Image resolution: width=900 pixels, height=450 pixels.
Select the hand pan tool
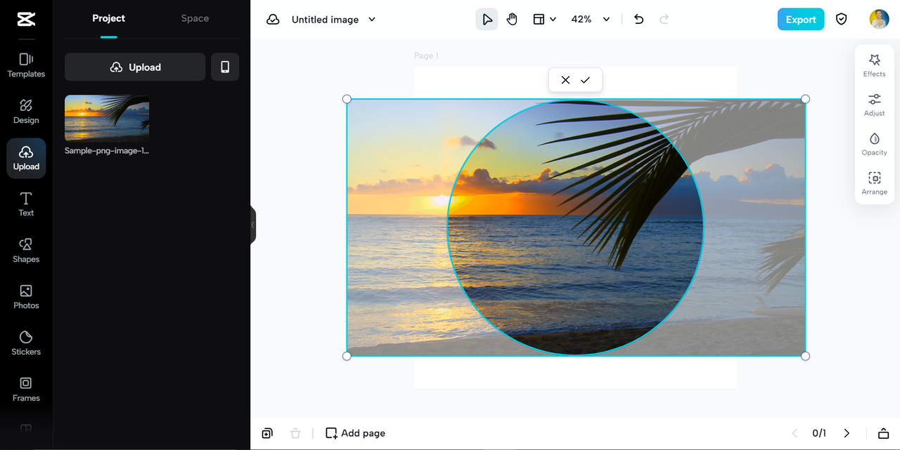click(512, 20)
